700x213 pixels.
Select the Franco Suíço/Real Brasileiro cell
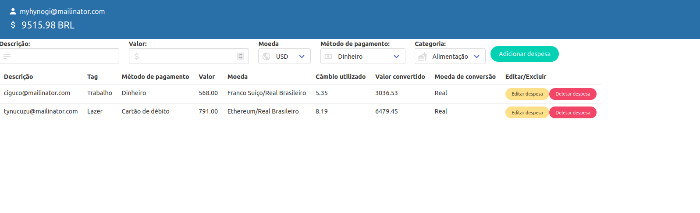[266, 93]
